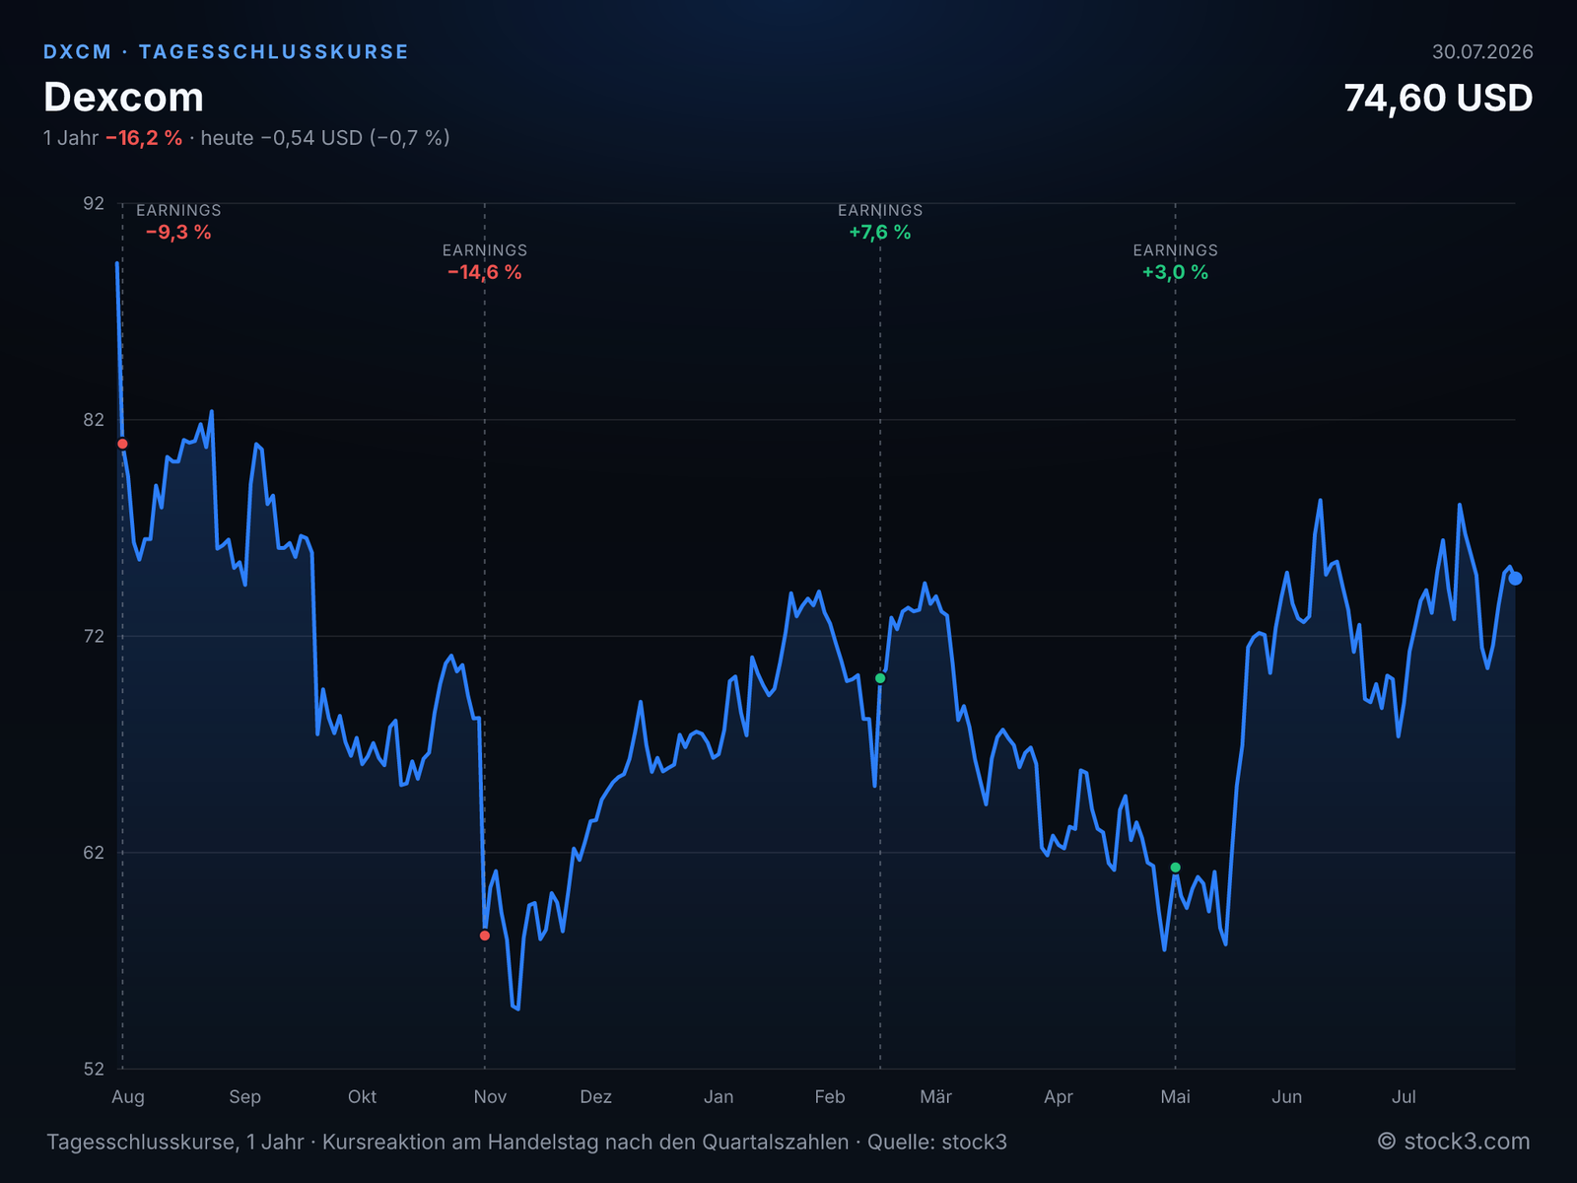Click the Sep month label

(245, 1097)
